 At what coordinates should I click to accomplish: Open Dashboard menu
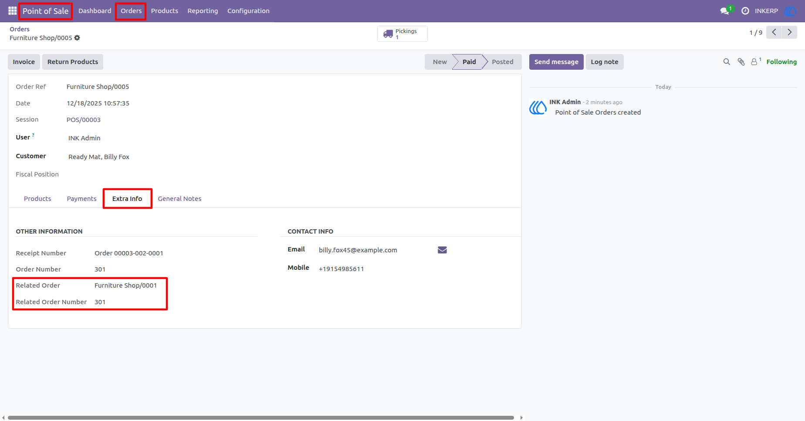[95, 11]
